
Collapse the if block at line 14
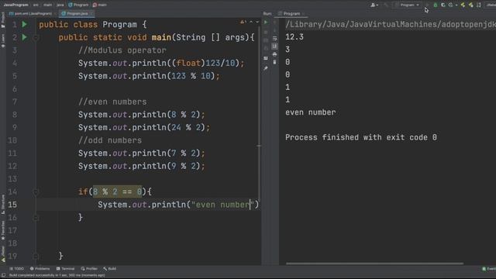[x=36, y=191]
